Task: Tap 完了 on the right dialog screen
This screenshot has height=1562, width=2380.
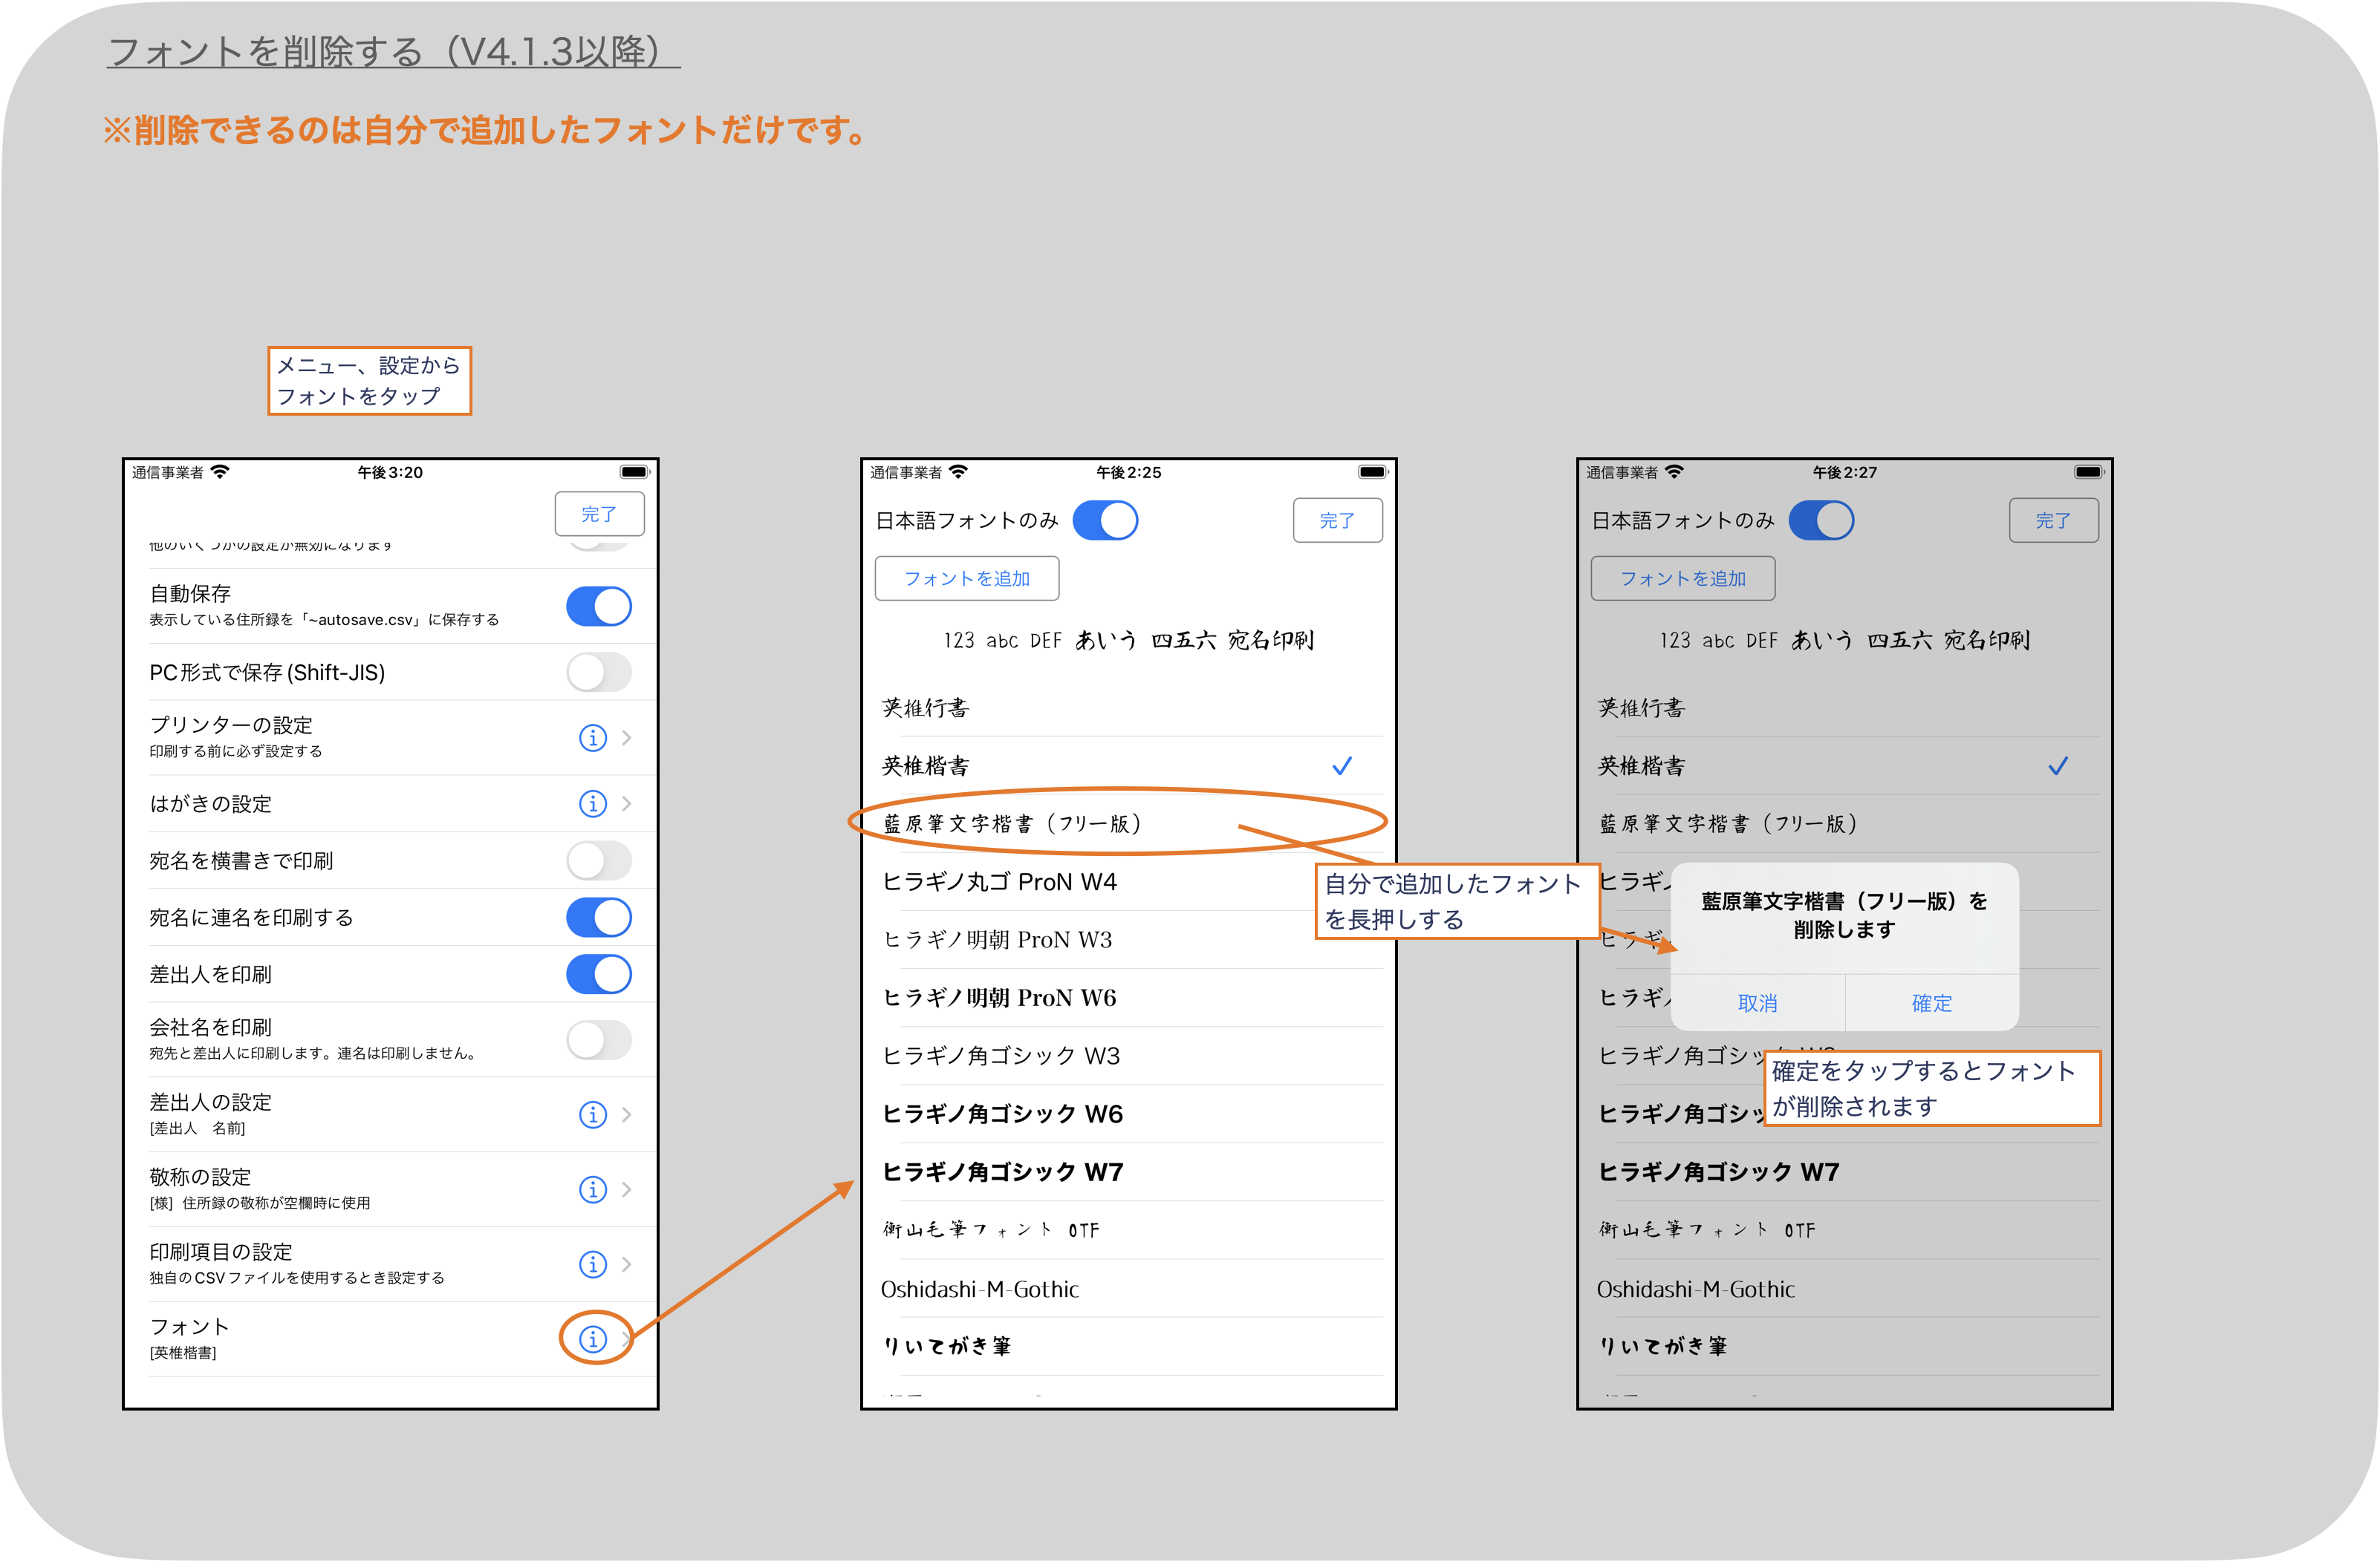Action: (x=2053, y=520)
